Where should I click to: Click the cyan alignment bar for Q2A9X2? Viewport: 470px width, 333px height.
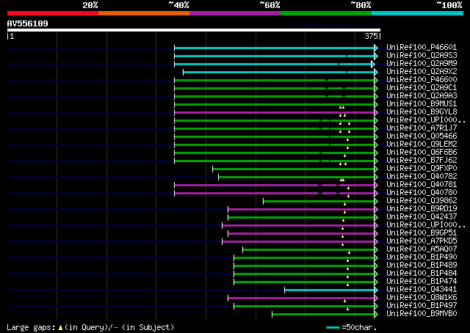[x=279, y=72]
